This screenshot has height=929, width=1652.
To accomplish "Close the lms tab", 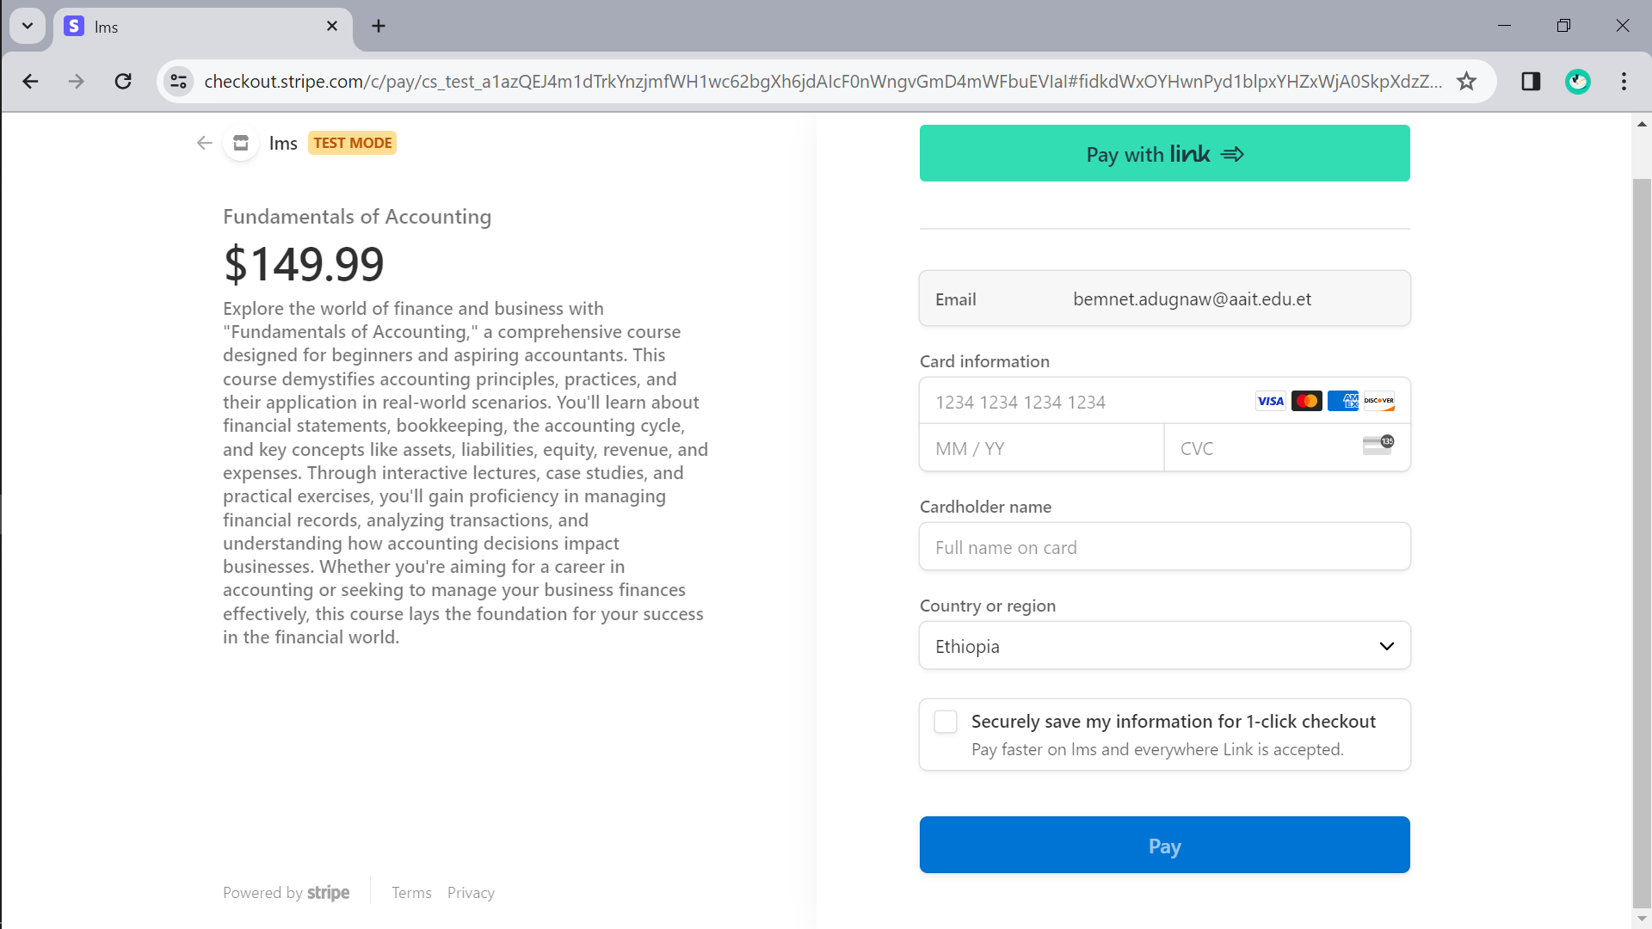I will (x=332, y=26).
